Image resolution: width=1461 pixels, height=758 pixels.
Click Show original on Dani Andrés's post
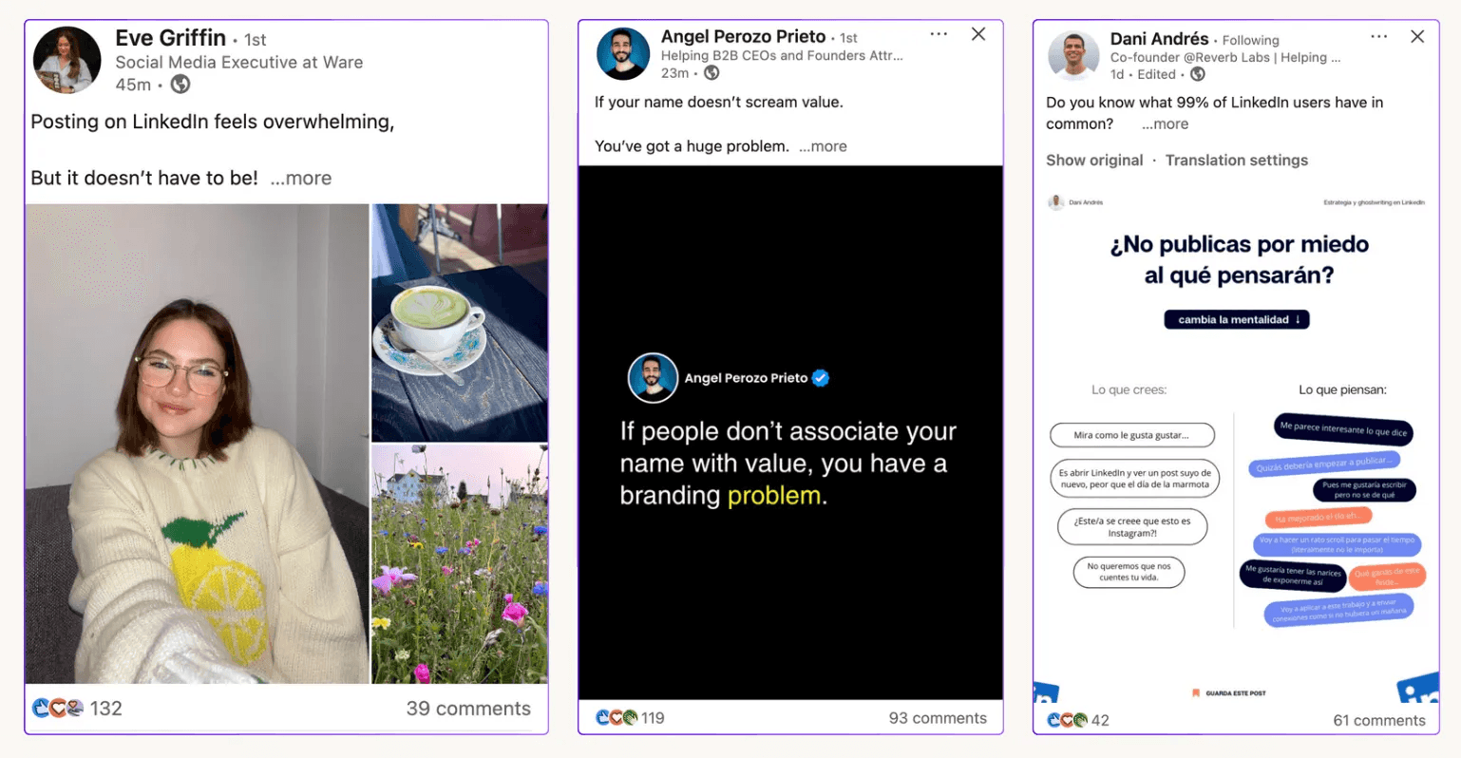tap(1094, 160)
